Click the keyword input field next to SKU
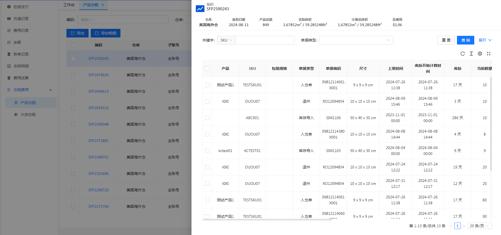Viewport: 501px width, 235px height. click(265, 40)
